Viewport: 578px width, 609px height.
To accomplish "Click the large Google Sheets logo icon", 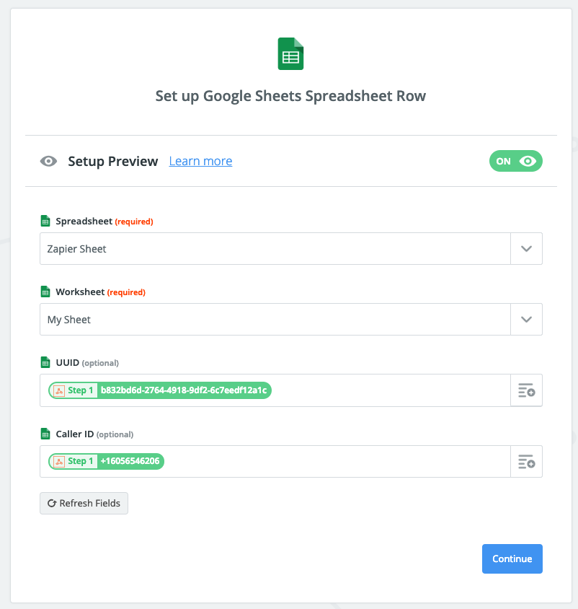I will [290, 54].
